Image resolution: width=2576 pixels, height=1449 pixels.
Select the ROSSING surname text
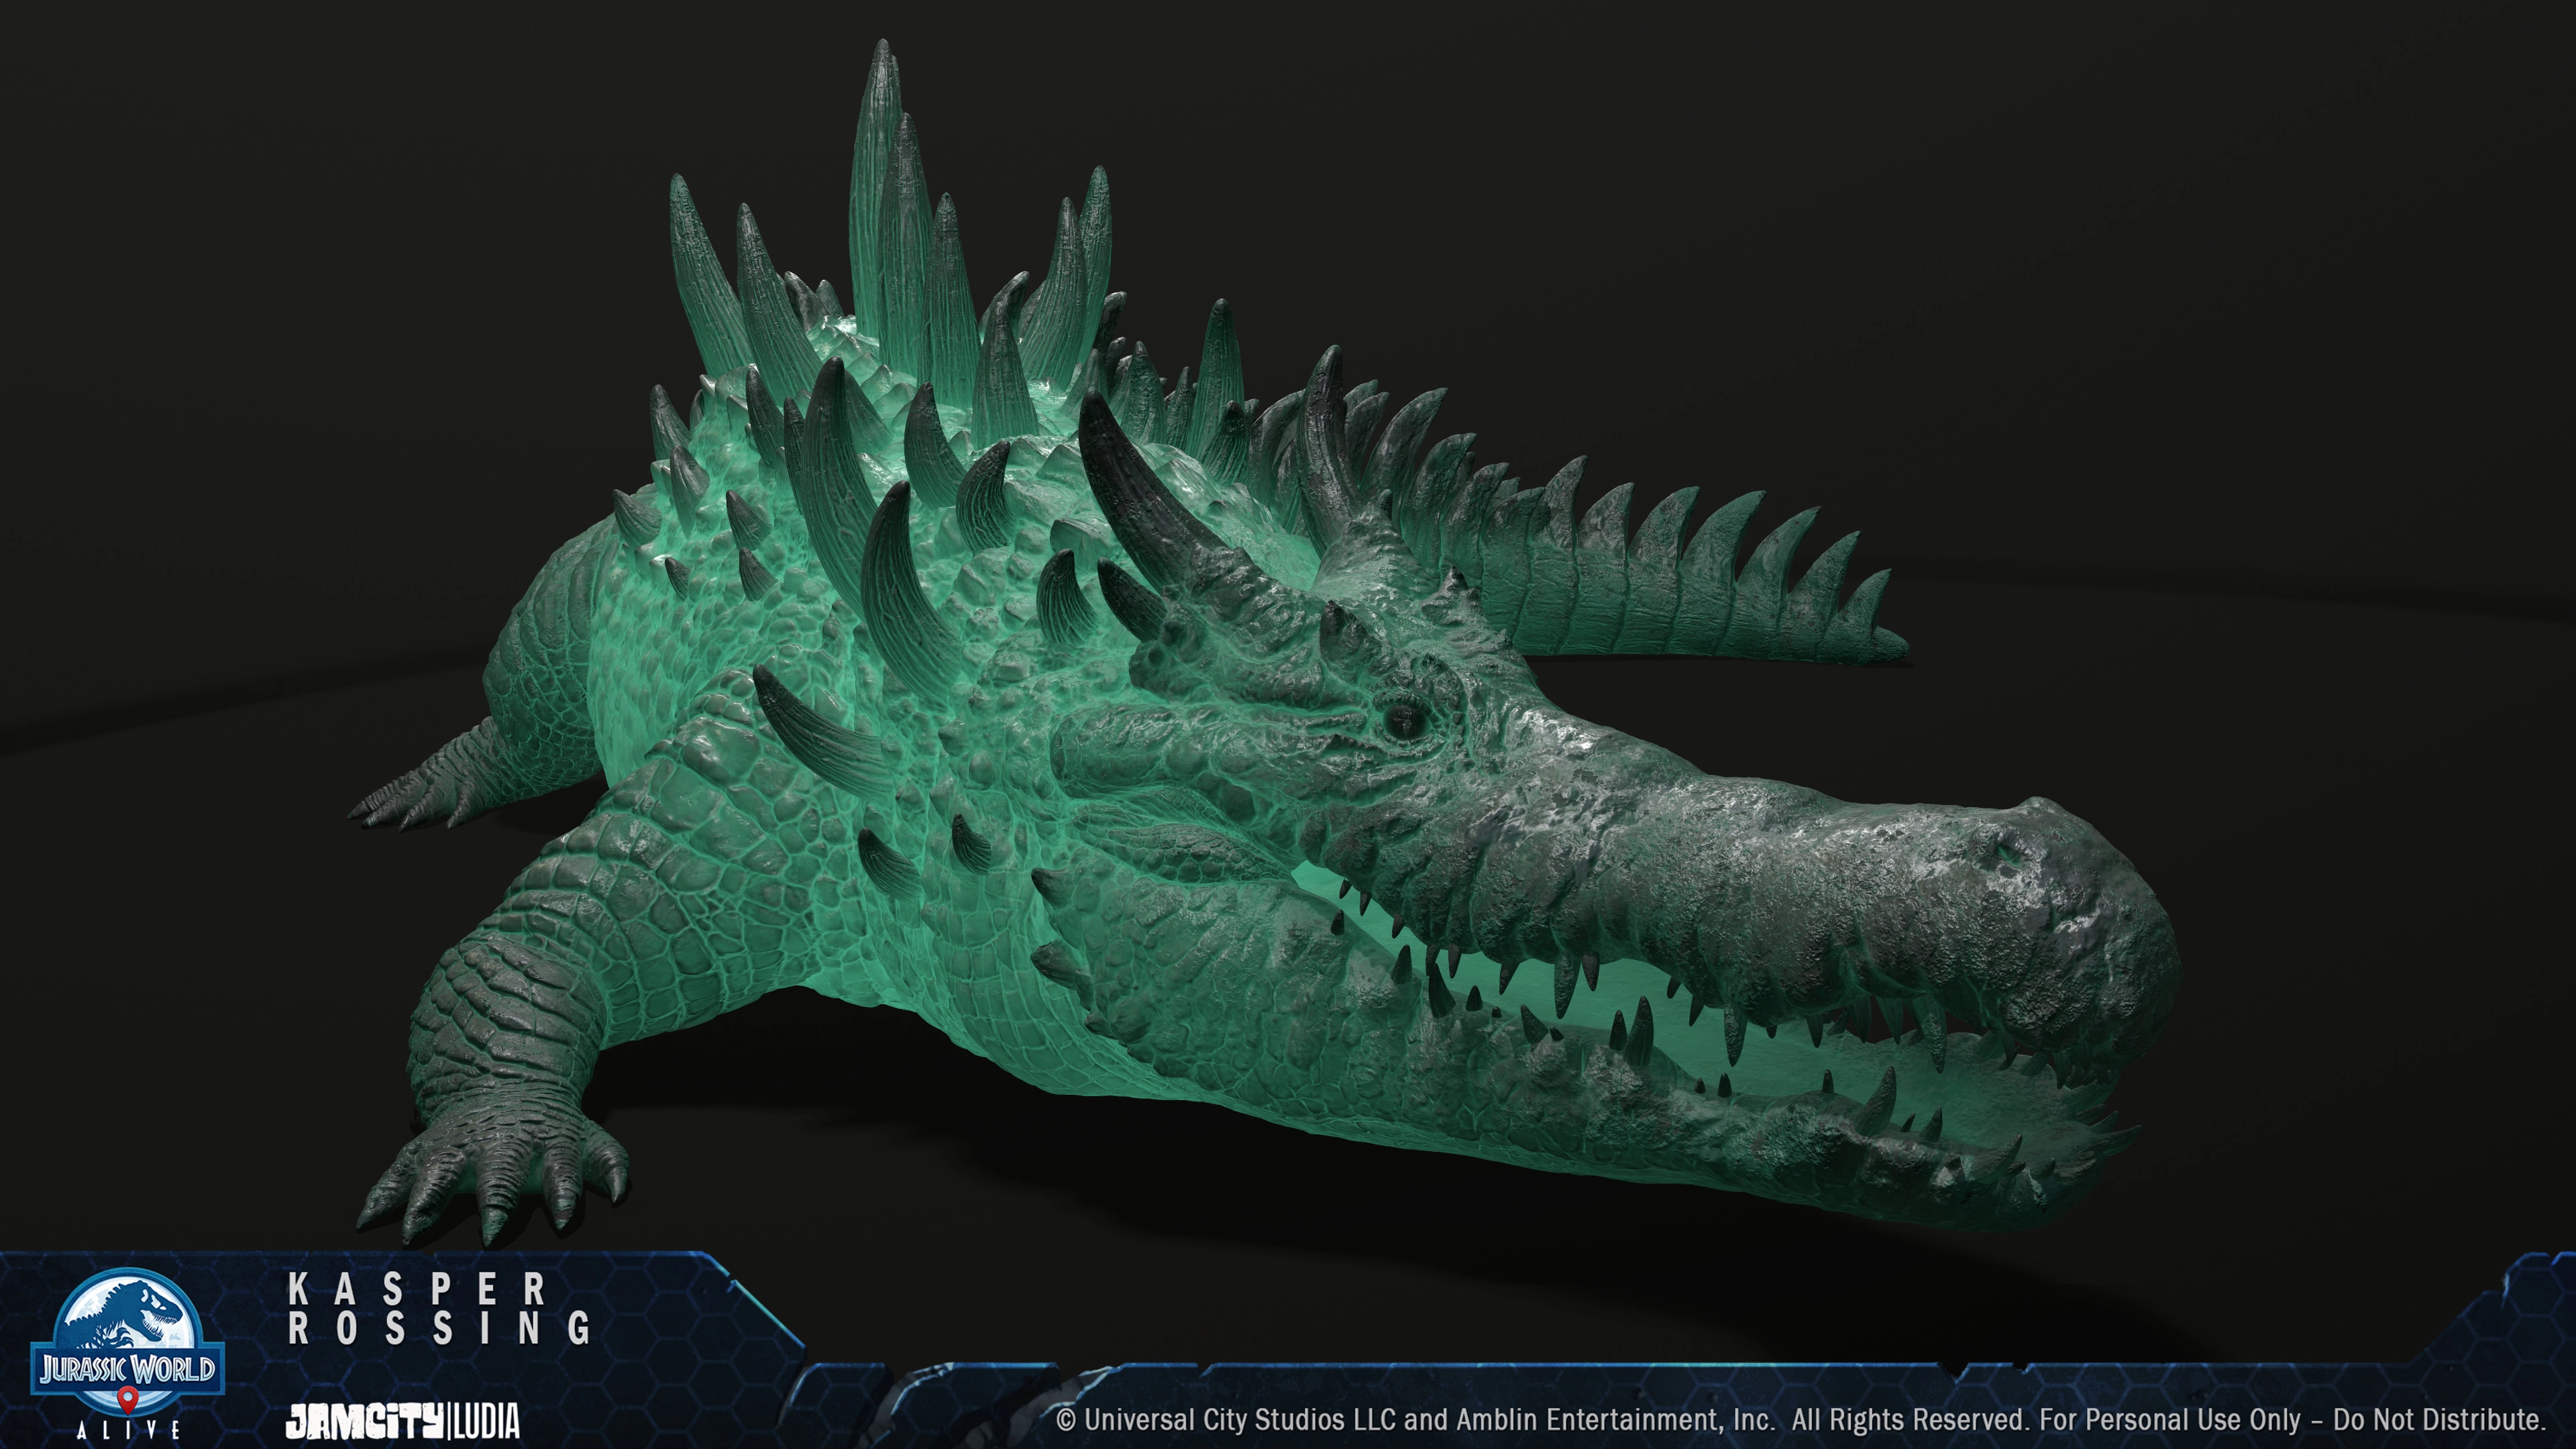(x=440, y=1328)
